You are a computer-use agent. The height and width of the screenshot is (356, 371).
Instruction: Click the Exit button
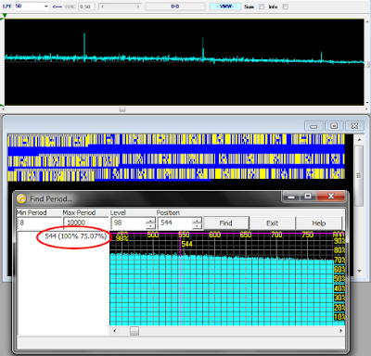point(272,223)
